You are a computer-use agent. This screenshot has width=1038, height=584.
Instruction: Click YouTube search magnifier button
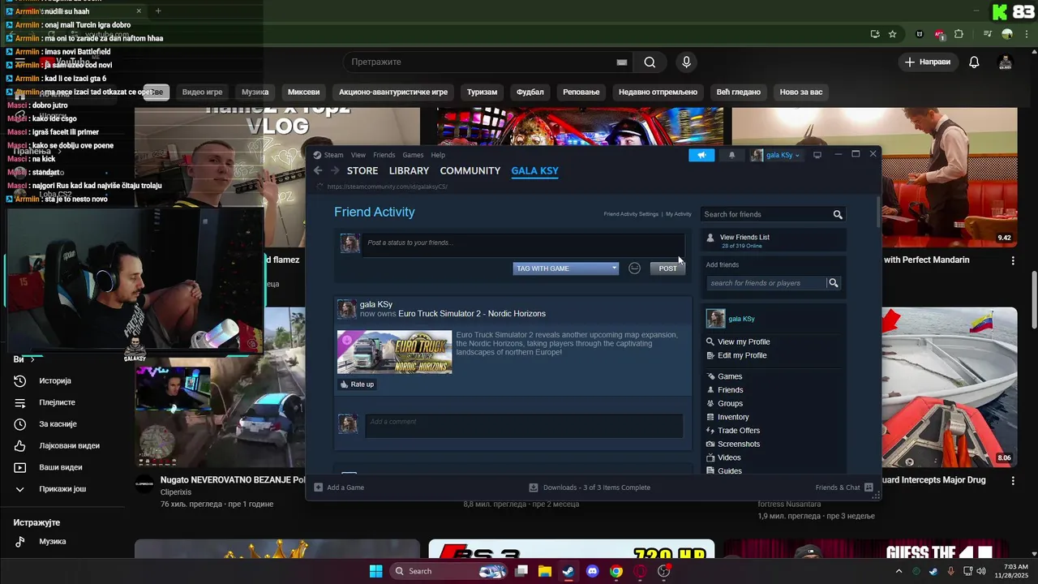click(650, 62)
